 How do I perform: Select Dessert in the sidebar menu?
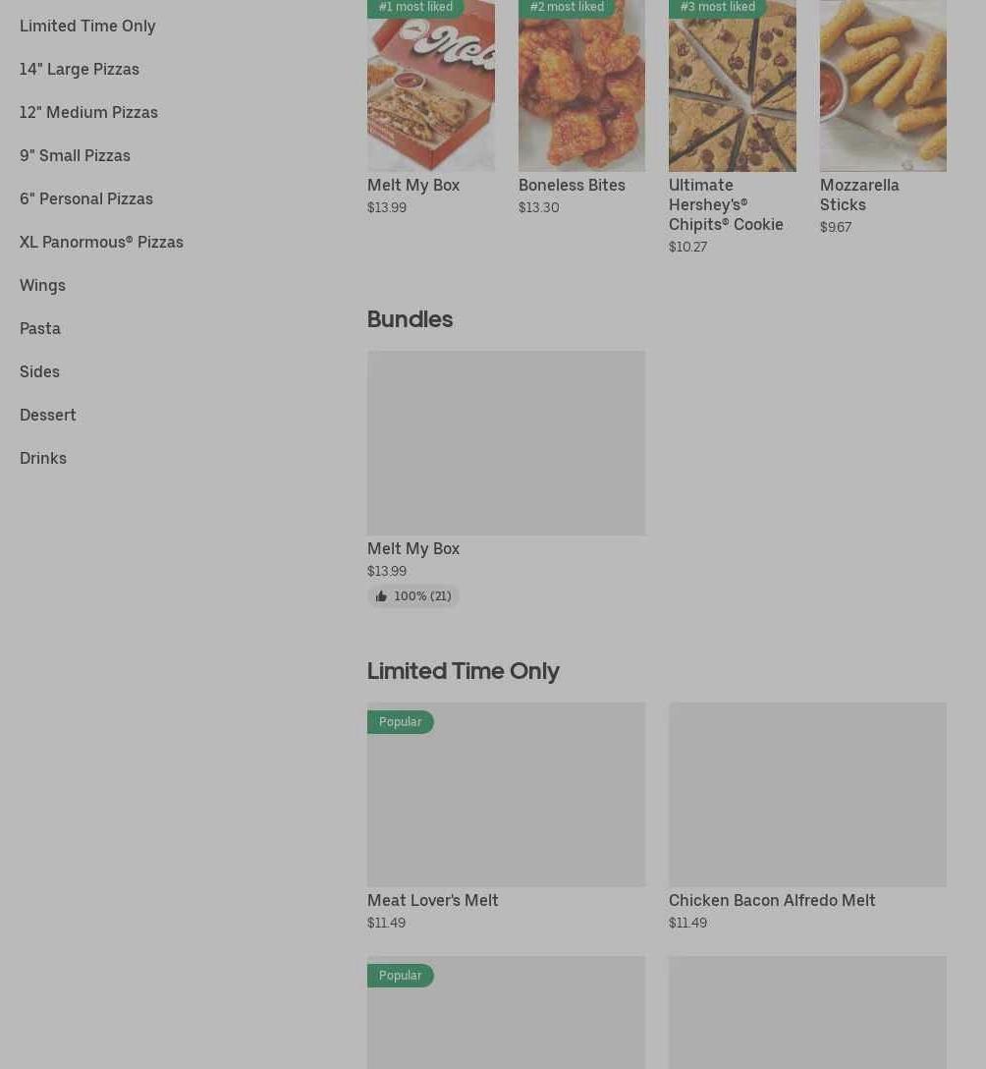pos(48,415)
